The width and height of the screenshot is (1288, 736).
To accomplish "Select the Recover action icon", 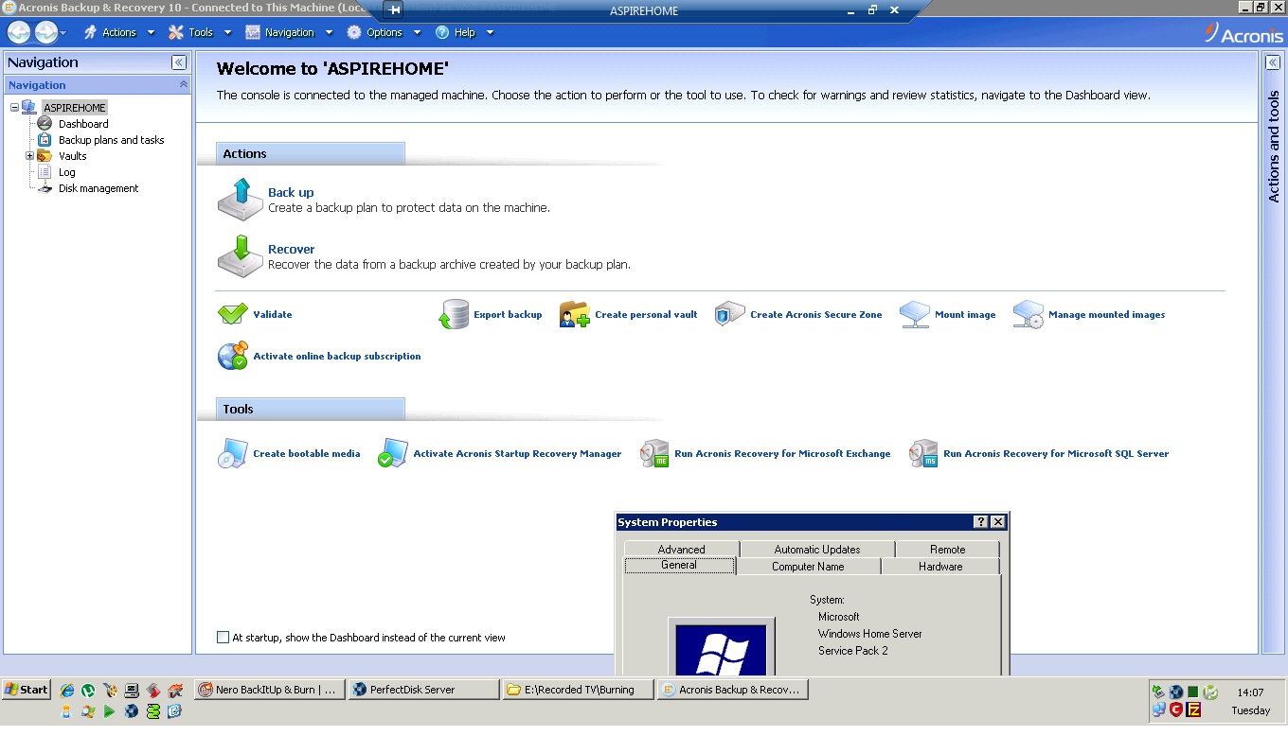I will pyautogui.click(x=240, y=255).
